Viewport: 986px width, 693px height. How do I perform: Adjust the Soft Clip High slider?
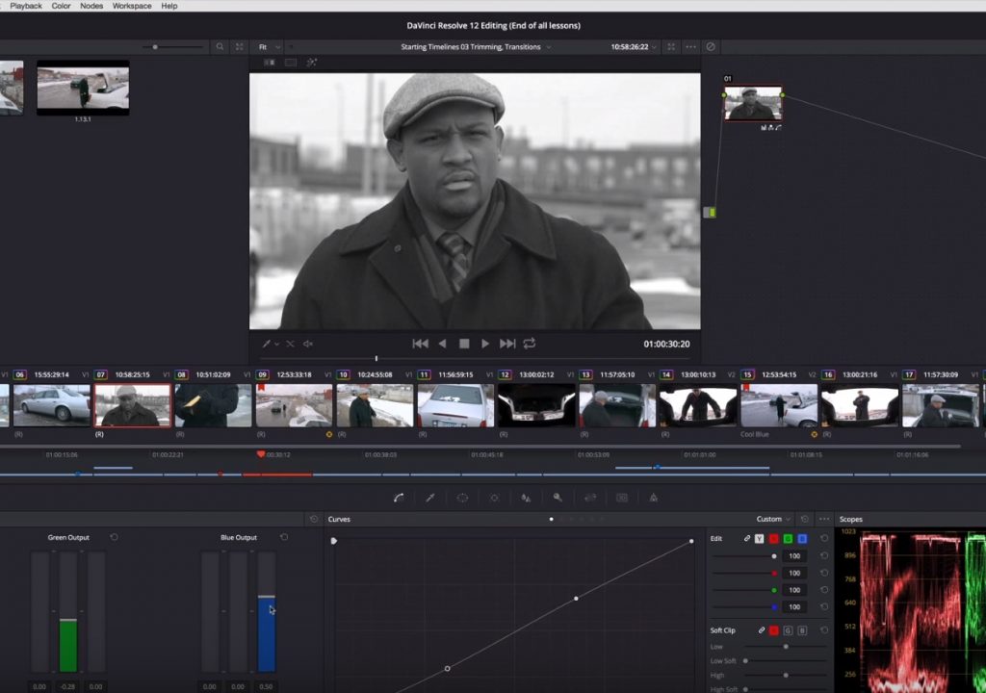click(786, 675)
